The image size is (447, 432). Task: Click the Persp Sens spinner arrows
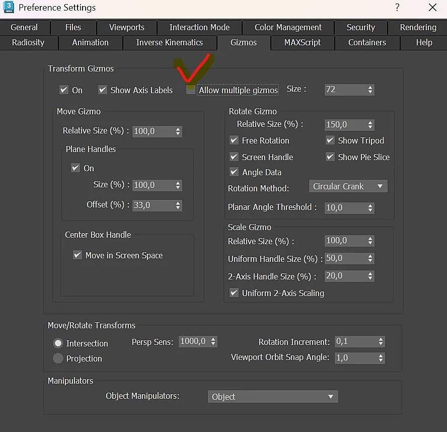click(x=213, y=341)
